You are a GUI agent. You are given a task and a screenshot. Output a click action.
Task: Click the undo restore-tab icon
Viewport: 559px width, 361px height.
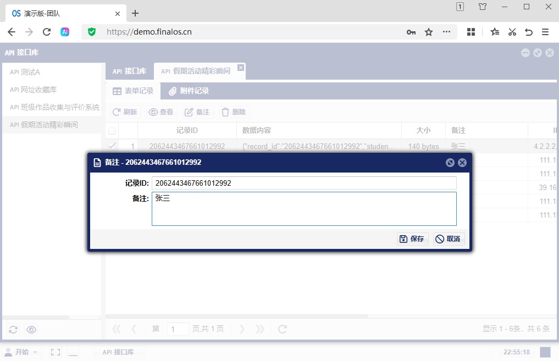[529, 32]
